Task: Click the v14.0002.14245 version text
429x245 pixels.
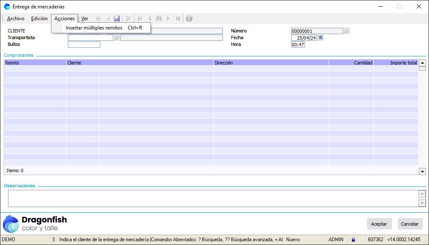Action: 404,240
